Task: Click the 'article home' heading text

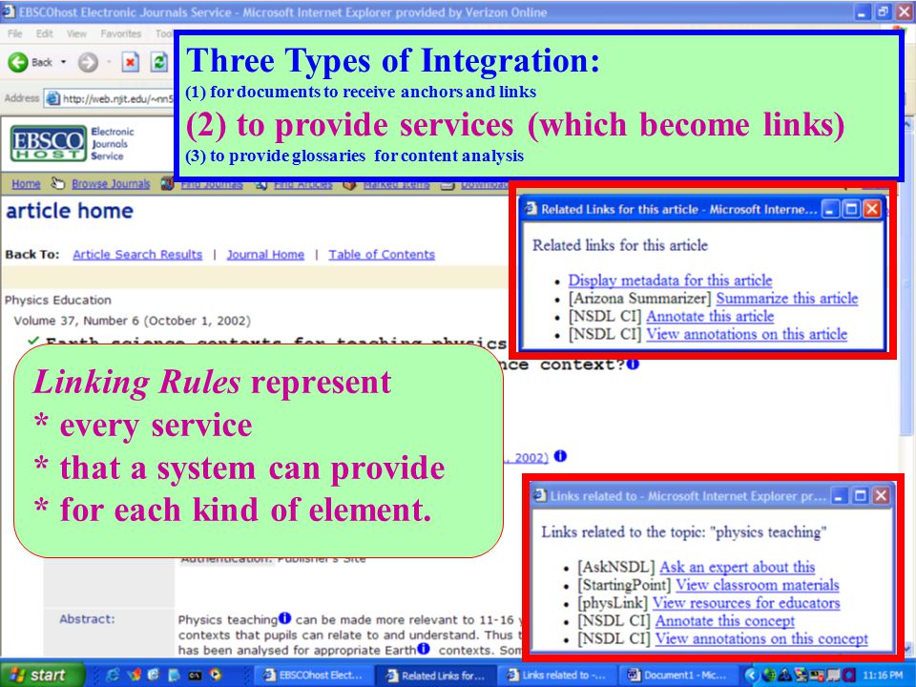Action: pyautogui.click(x=70, y=211)
